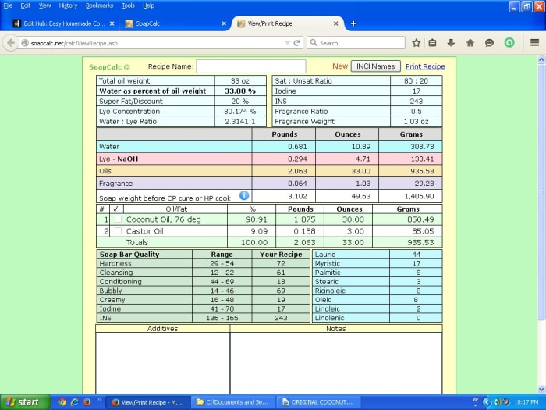This screenshot has width=546, height=410.
Task: Open a new tab with plus icon
Action: click(x=353, y=23)
